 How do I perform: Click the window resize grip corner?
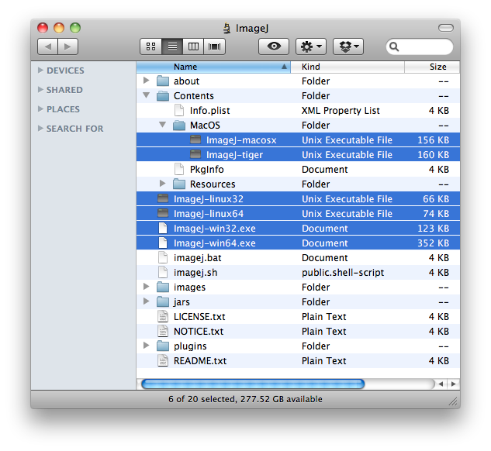pyautogui.click(x=454, y=402)
